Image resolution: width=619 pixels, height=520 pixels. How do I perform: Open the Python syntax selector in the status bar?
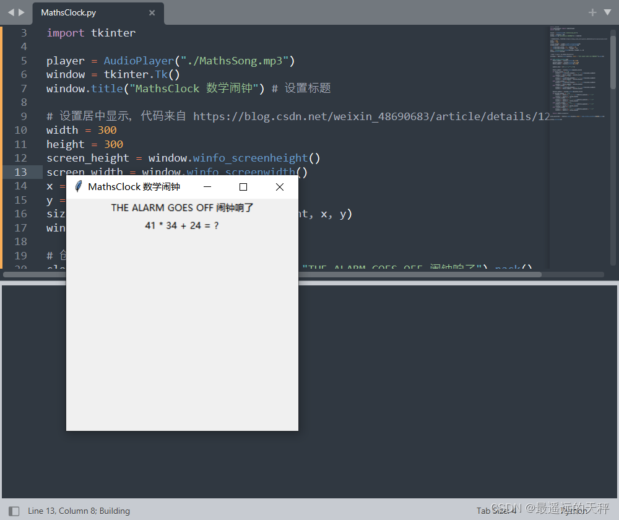[x=573, y=511]
